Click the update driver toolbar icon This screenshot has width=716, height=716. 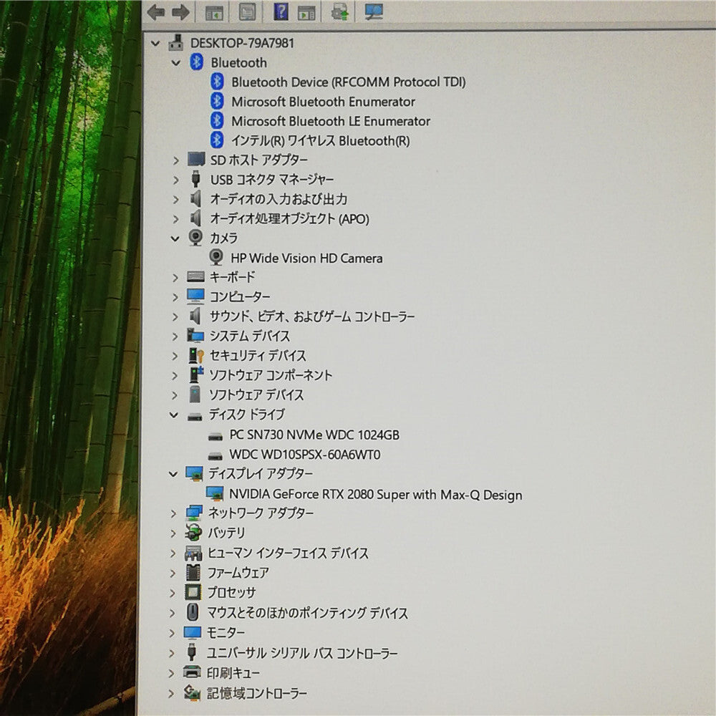tap(339, 12)
